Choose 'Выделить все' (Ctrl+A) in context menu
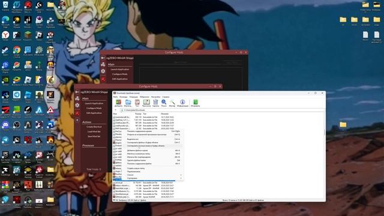The width and height of the screenshot is (384, 216). click(154, 139)
